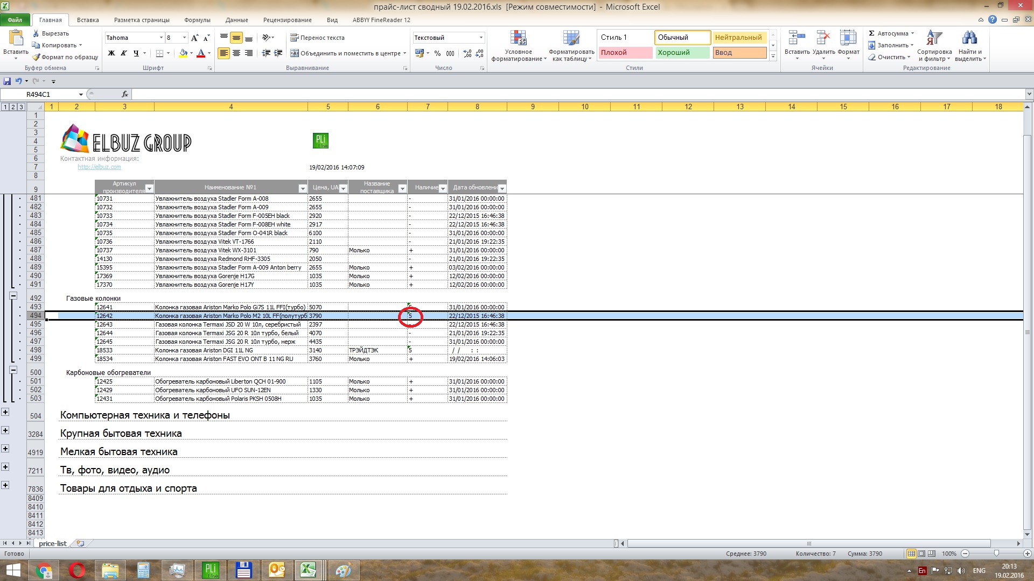Image resolution: width=1034 pixels, height=581 pixels.
Task: Open cell Format (Формат) menu
Action: tap(848, 46)
